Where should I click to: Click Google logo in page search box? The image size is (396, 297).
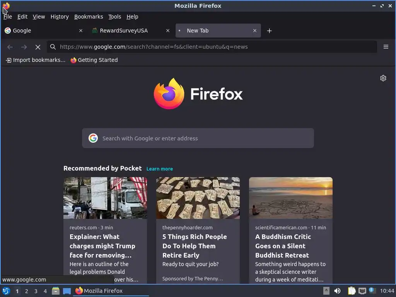pyautogui.click(x=93, y=138)
